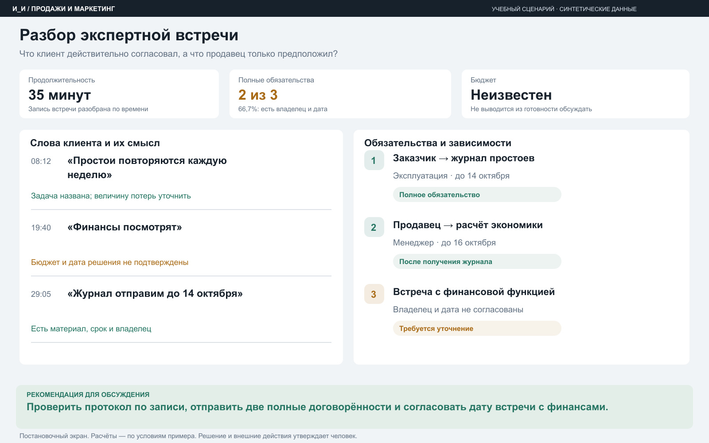Viewport: 709px width, 443px height.
Task: Click the quote «Простои повторяются каждую неделю»
Action: point(147,168)
